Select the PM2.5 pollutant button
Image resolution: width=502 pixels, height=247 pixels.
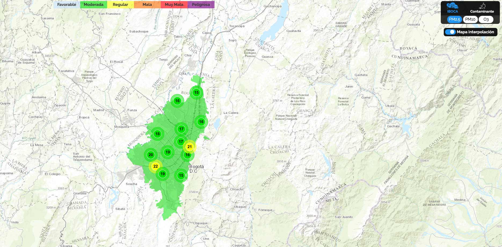(454, 19)
